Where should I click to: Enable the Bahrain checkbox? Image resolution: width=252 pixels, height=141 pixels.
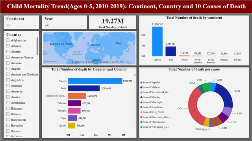pos(8,114)
